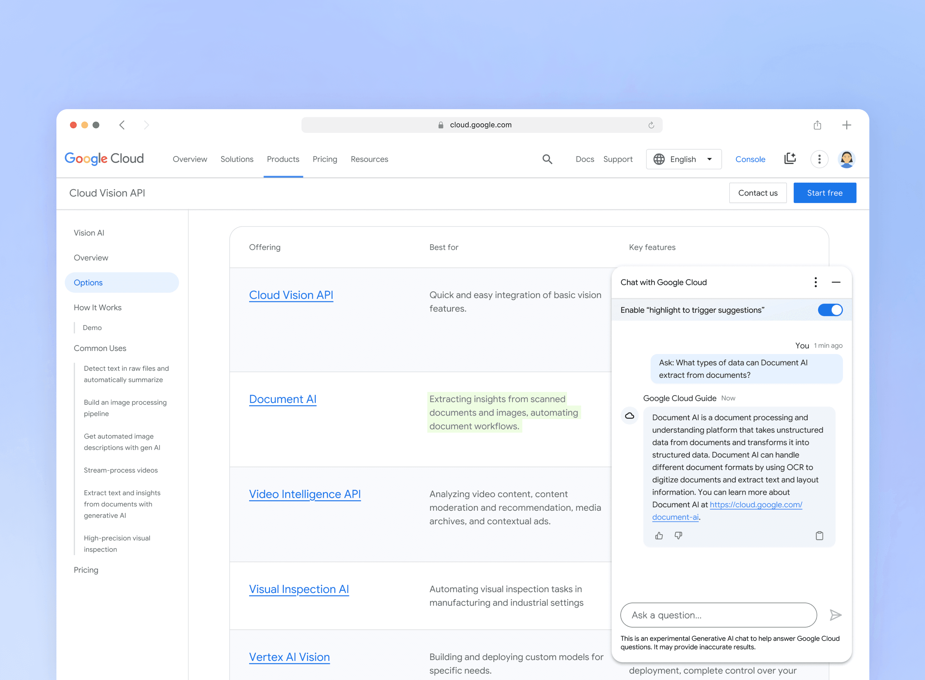Minimize the Chat with Google Cloud panel

pos(836,282)
